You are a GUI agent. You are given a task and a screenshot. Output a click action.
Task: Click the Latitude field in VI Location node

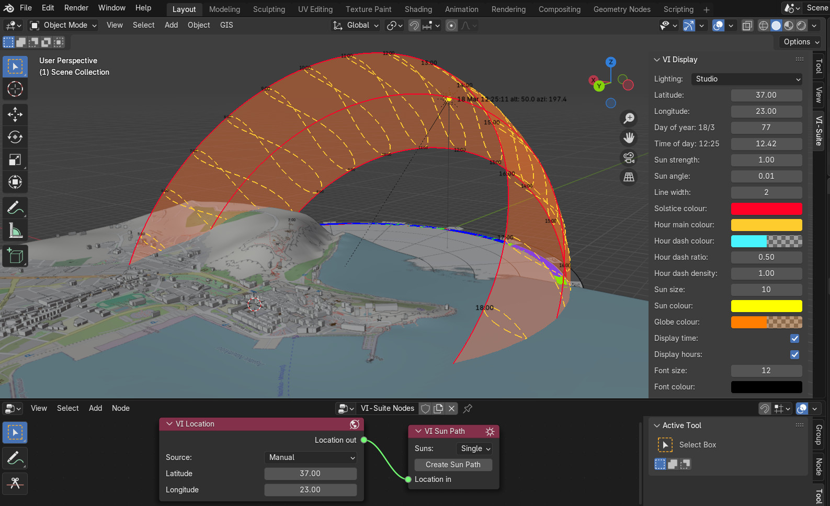point(310,474)
